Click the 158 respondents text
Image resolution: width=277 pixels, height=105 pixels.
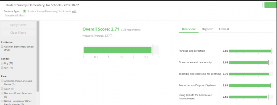tap(131, 30)
